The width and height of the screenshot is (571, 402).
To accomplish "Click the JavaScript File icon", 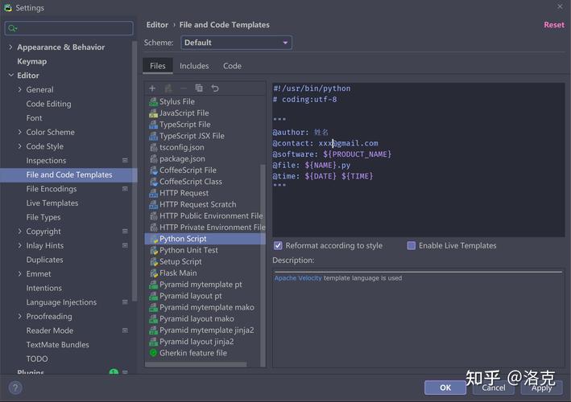I will coord(153,113).
